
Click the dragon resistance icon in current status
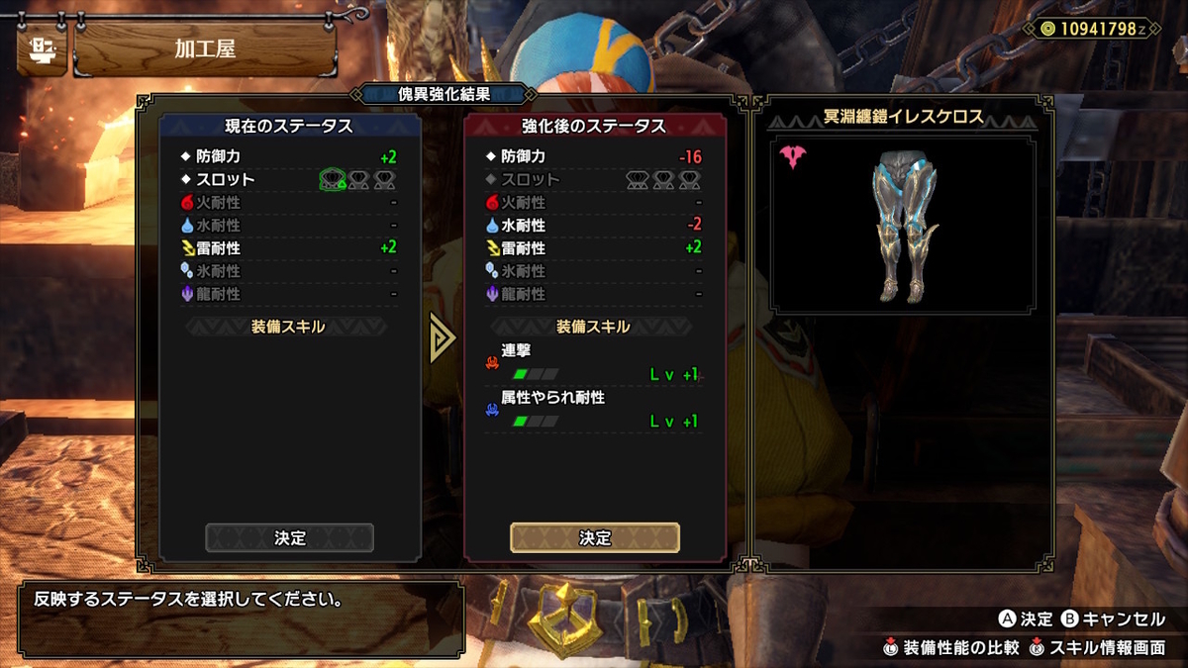[187, 294]
